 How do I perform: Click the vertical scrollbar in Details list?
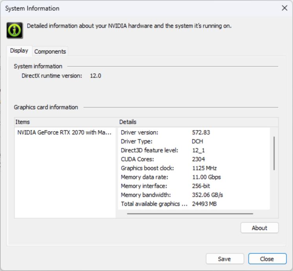click(x=274, y=153)
